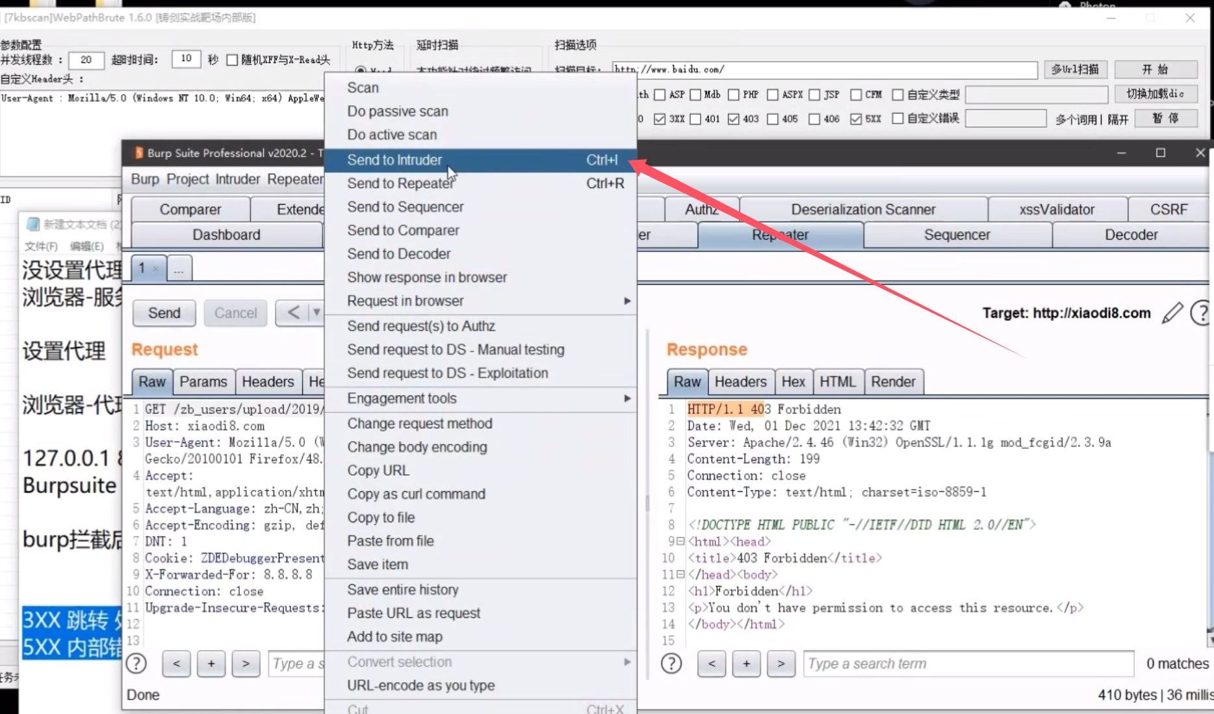
Task: Open the xssValidator tab
Action: (x=1057, y=209)
